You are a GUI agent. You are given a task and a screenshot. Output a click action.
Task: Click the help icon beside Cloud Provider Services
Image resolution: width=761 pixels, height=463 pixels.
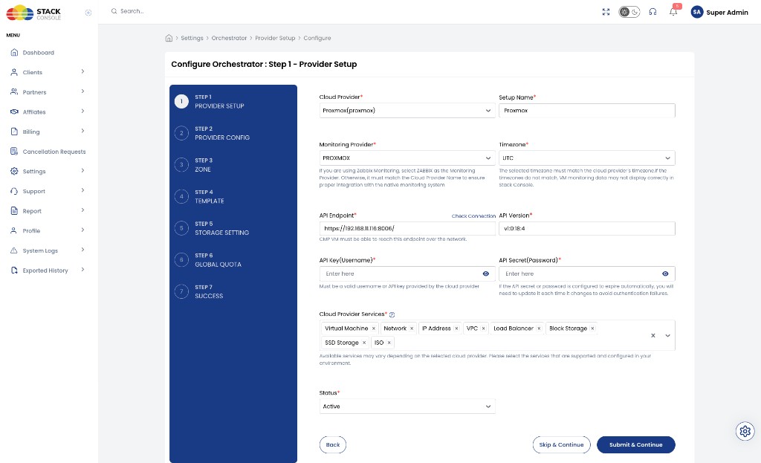pyautogui.click(x=392, y=314)
